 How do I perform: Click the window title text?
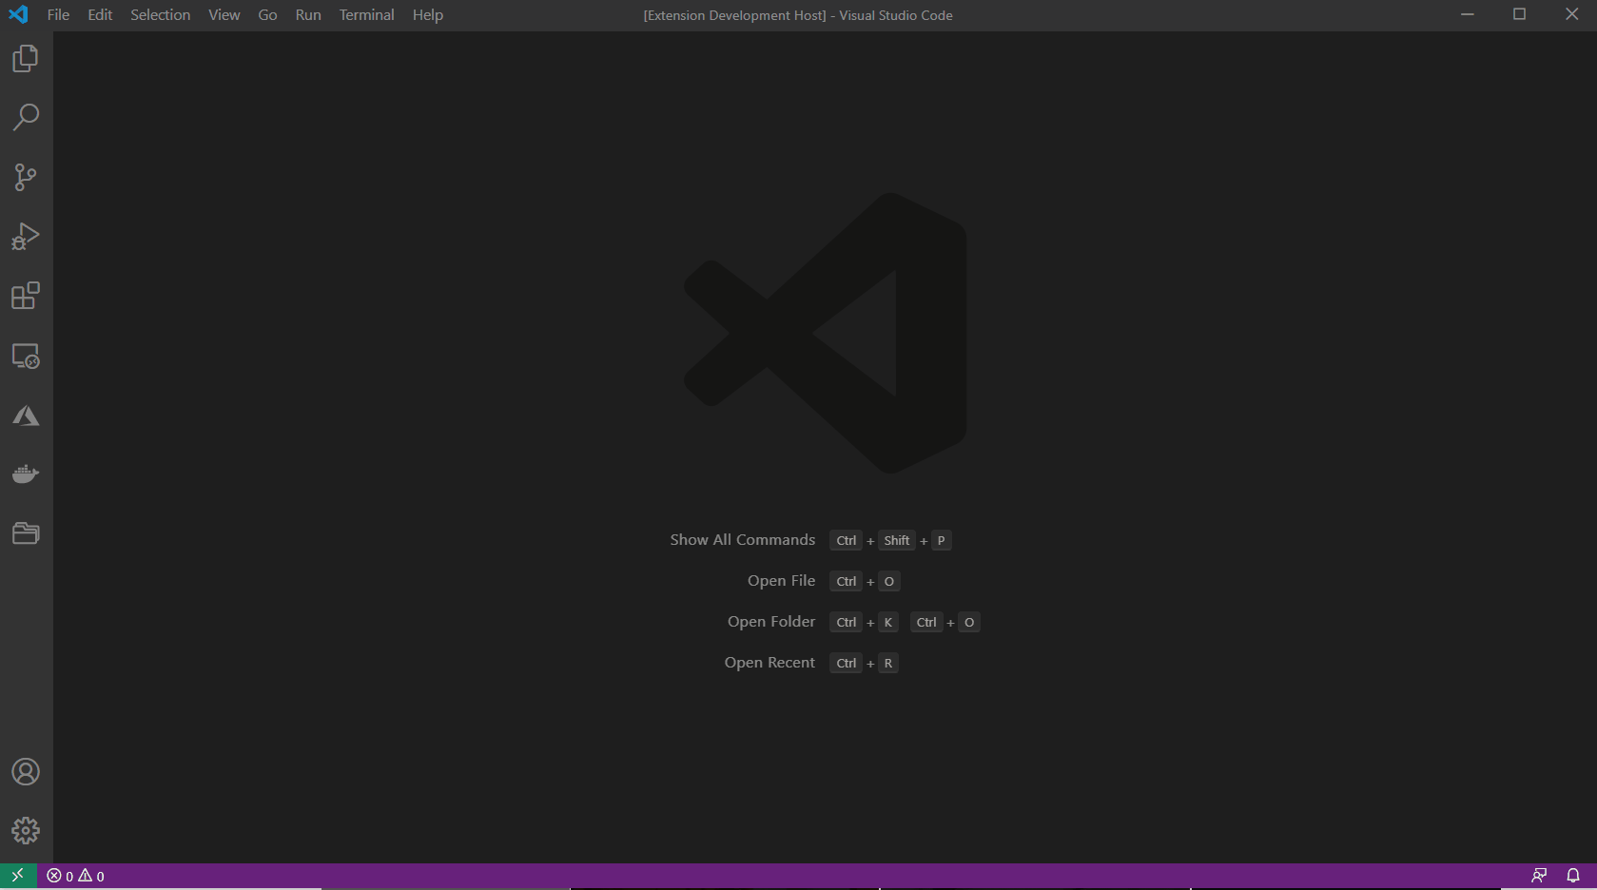pyautogui.click(x=798, y=15)
